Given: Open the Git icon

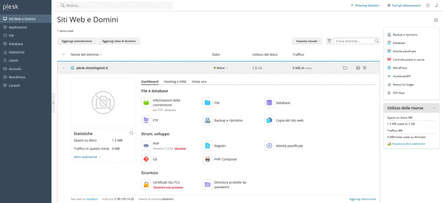Looking at the screenshot, I should 146,159.
